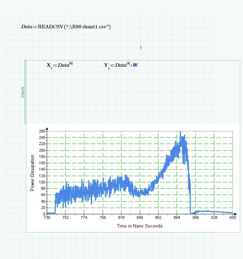Click the 180 y-axis tick label
The height and width of the screenshot is (259, 243).
[x=42, y=157]
